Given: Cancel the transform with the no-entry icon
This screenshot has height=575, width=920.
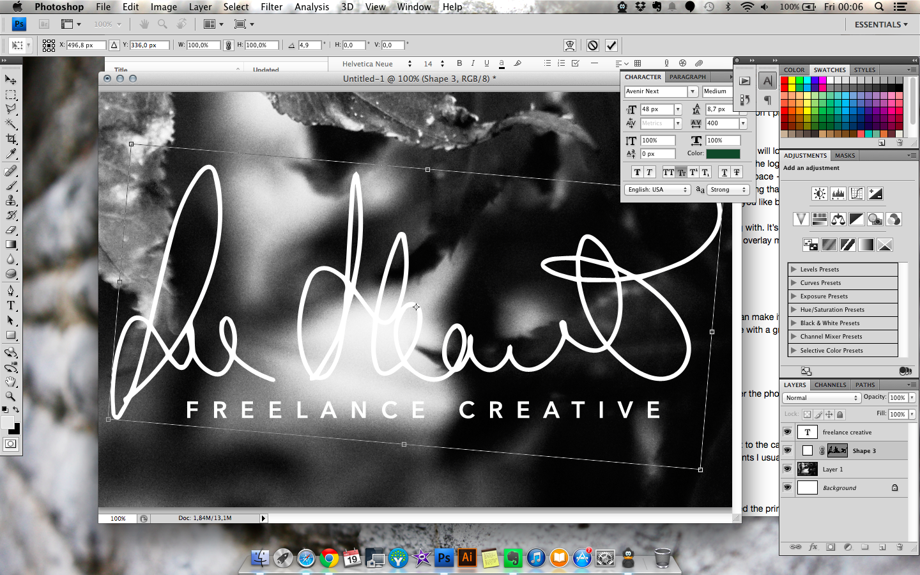Looking at the screenshot, I should click(593, 45).
